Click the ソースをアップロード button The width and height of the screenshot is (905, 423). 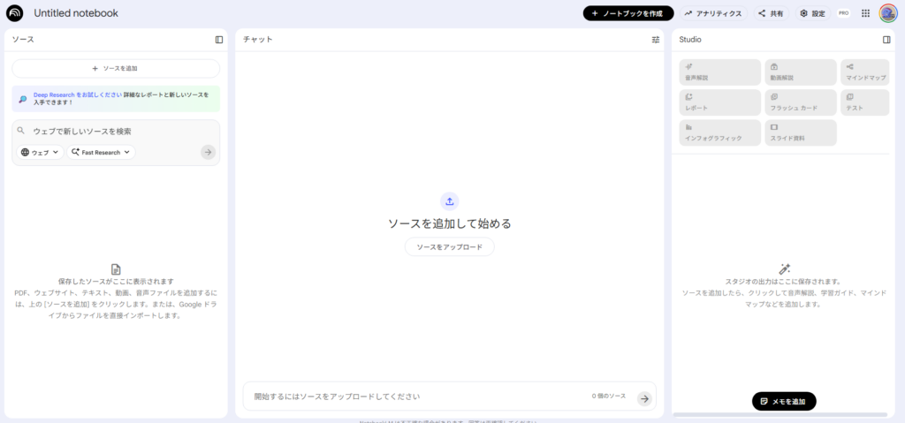pos(449,247)
